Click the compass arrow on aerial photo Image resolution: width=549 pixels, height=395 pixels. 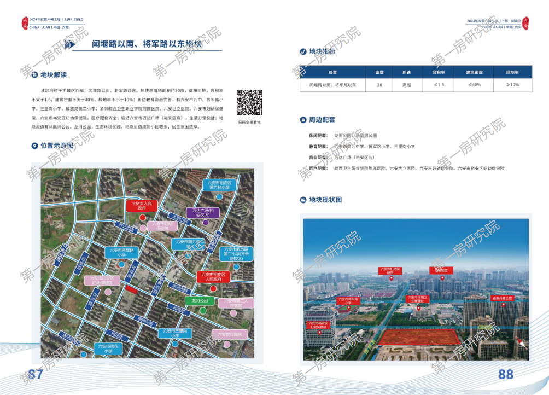(521, 343)
